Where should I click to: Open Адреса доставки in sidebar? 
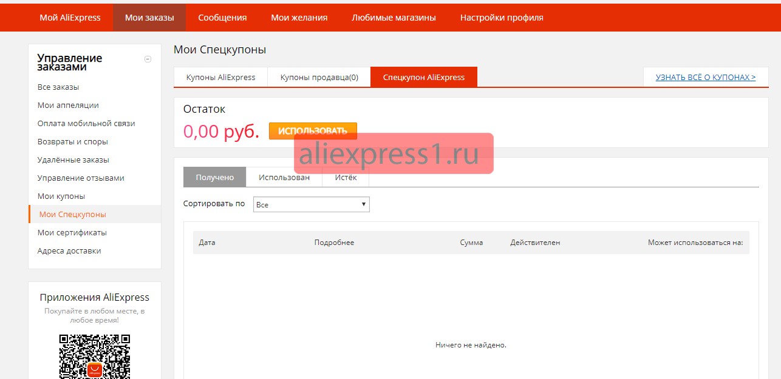tap(69, 251)
